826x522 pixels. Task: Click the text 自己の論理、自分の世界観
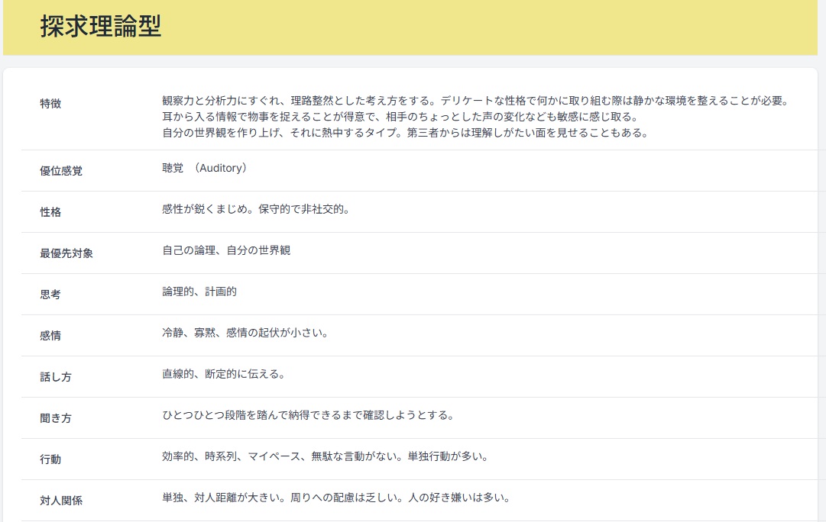click(x=226, y=250)
